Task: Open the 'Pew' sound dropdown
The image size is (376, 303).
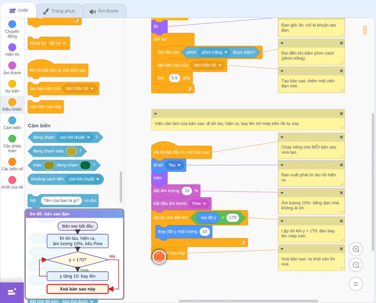Action: pyautogui.click(x=199, y=203)
